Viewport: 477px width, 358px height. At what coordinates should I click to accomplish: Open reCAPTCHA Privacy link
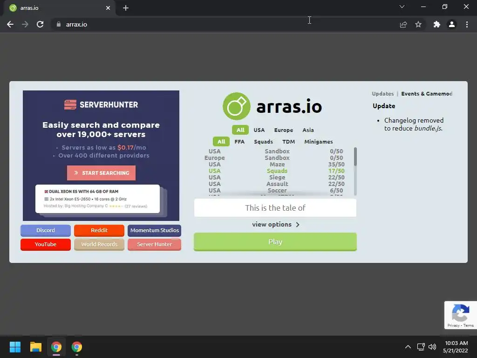coord(453,325)
